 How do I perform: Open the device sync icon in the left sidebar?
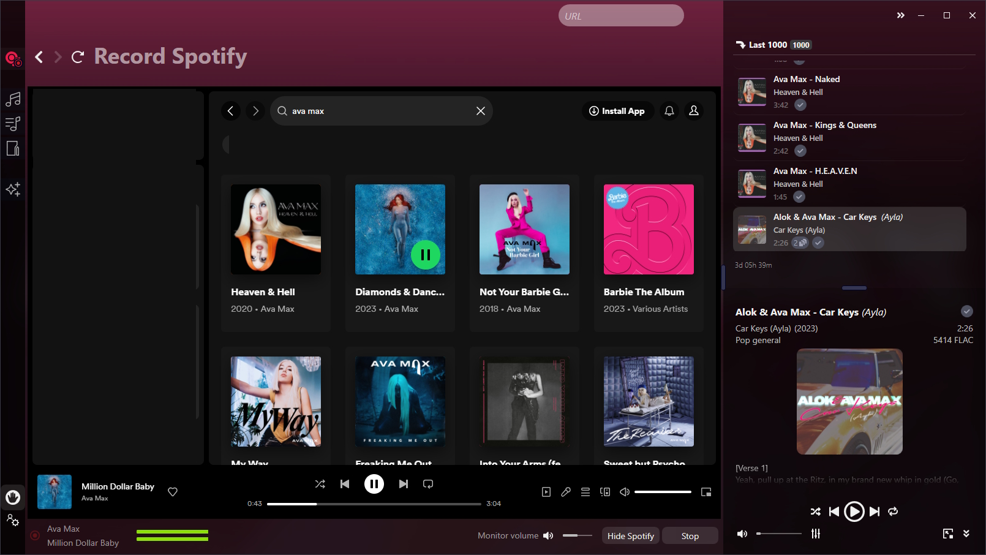tap(13, 148)
